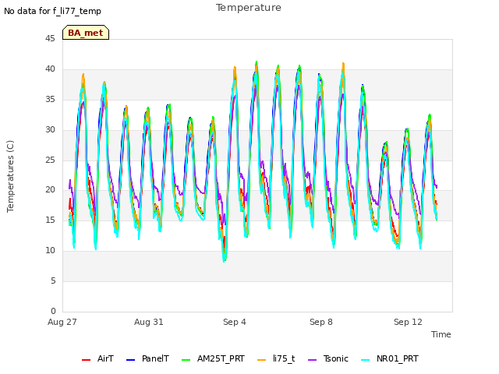Screen dimensions: 499x374
Task: Click the 0 y-axis tick label
Action: point(53,311)
